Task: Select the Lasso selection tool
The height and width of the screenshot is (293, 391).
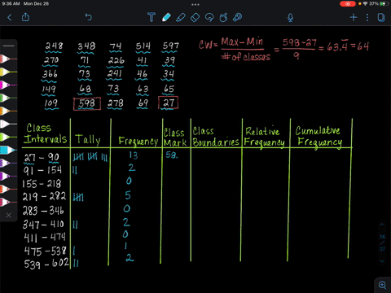Action: tap(209, 18)
